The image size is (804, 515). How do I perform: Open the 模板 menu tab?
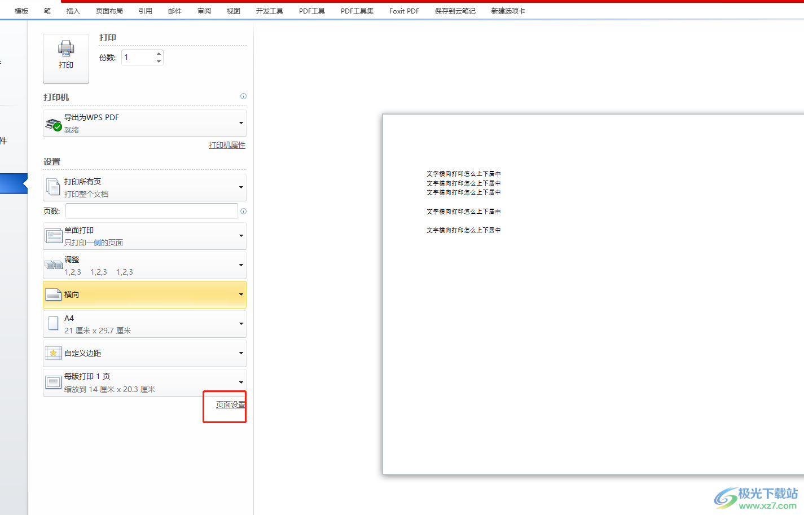pos(21,11)
